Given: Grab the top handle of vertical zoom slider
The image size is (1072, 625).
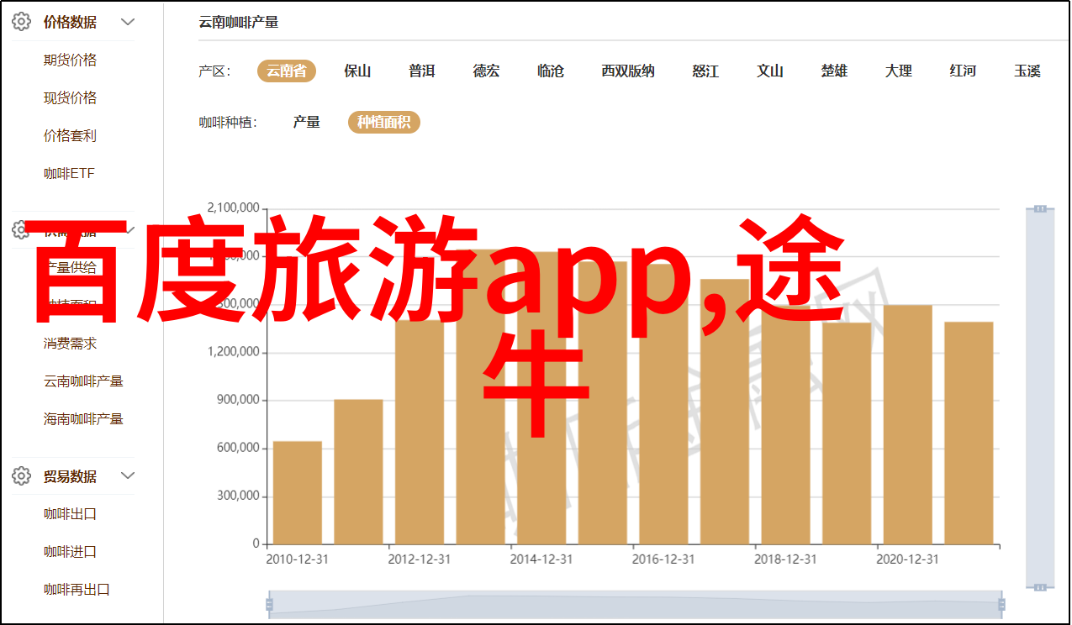Looking at the screenshot, I should [1040, 208].
